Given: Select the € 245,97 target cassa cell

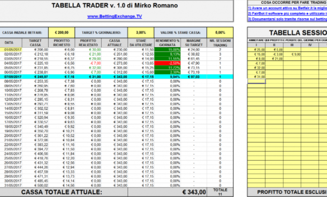Looking at the screenshot, I should pos(35,77).
